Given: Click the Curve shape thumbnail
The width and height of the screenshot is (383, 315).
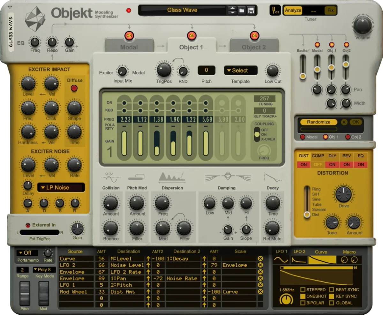Looking at the screenshot, I should (322, 260).
